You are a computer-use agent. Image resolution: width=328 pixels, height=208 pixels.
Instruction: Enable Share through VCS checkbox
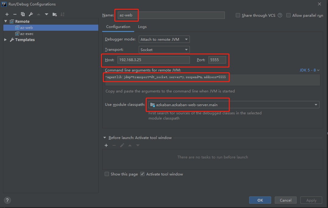coord(238,15)
